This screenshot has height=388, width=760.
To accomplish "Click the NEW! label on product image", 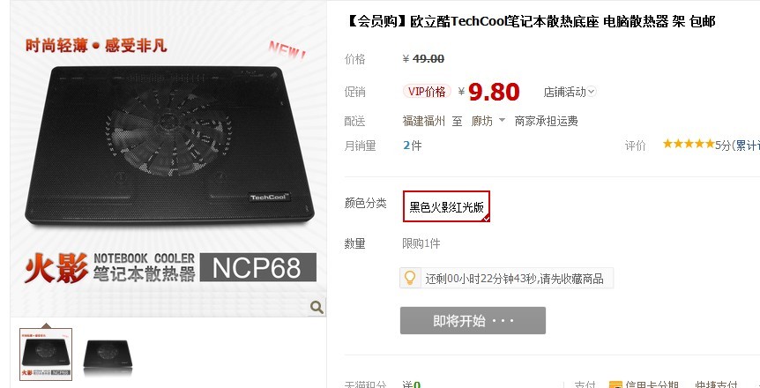I will tap(287, 50).
